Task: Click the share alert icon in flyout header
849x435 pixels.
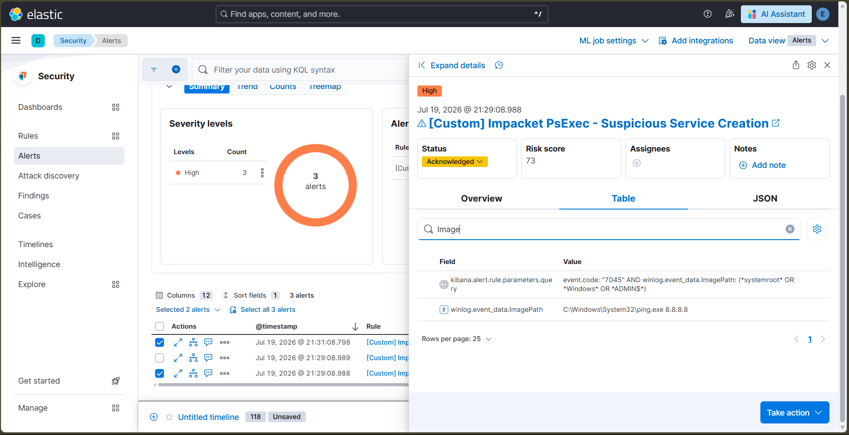Action: pos(796,65)
